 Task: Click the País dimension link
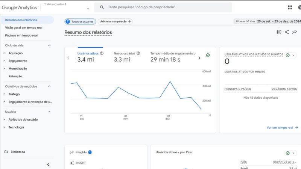coord(189,152)
